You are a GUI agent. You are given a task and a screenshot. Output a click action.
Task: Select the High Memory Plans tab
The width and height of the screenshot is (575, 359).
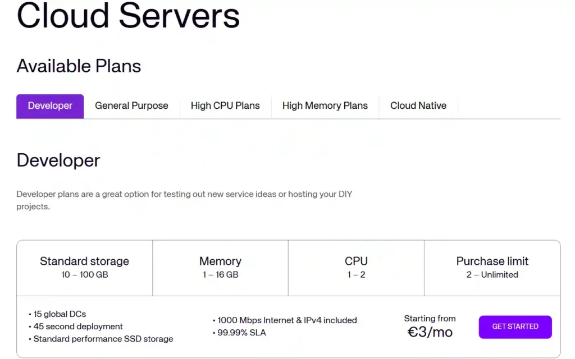tap(325, 105)
